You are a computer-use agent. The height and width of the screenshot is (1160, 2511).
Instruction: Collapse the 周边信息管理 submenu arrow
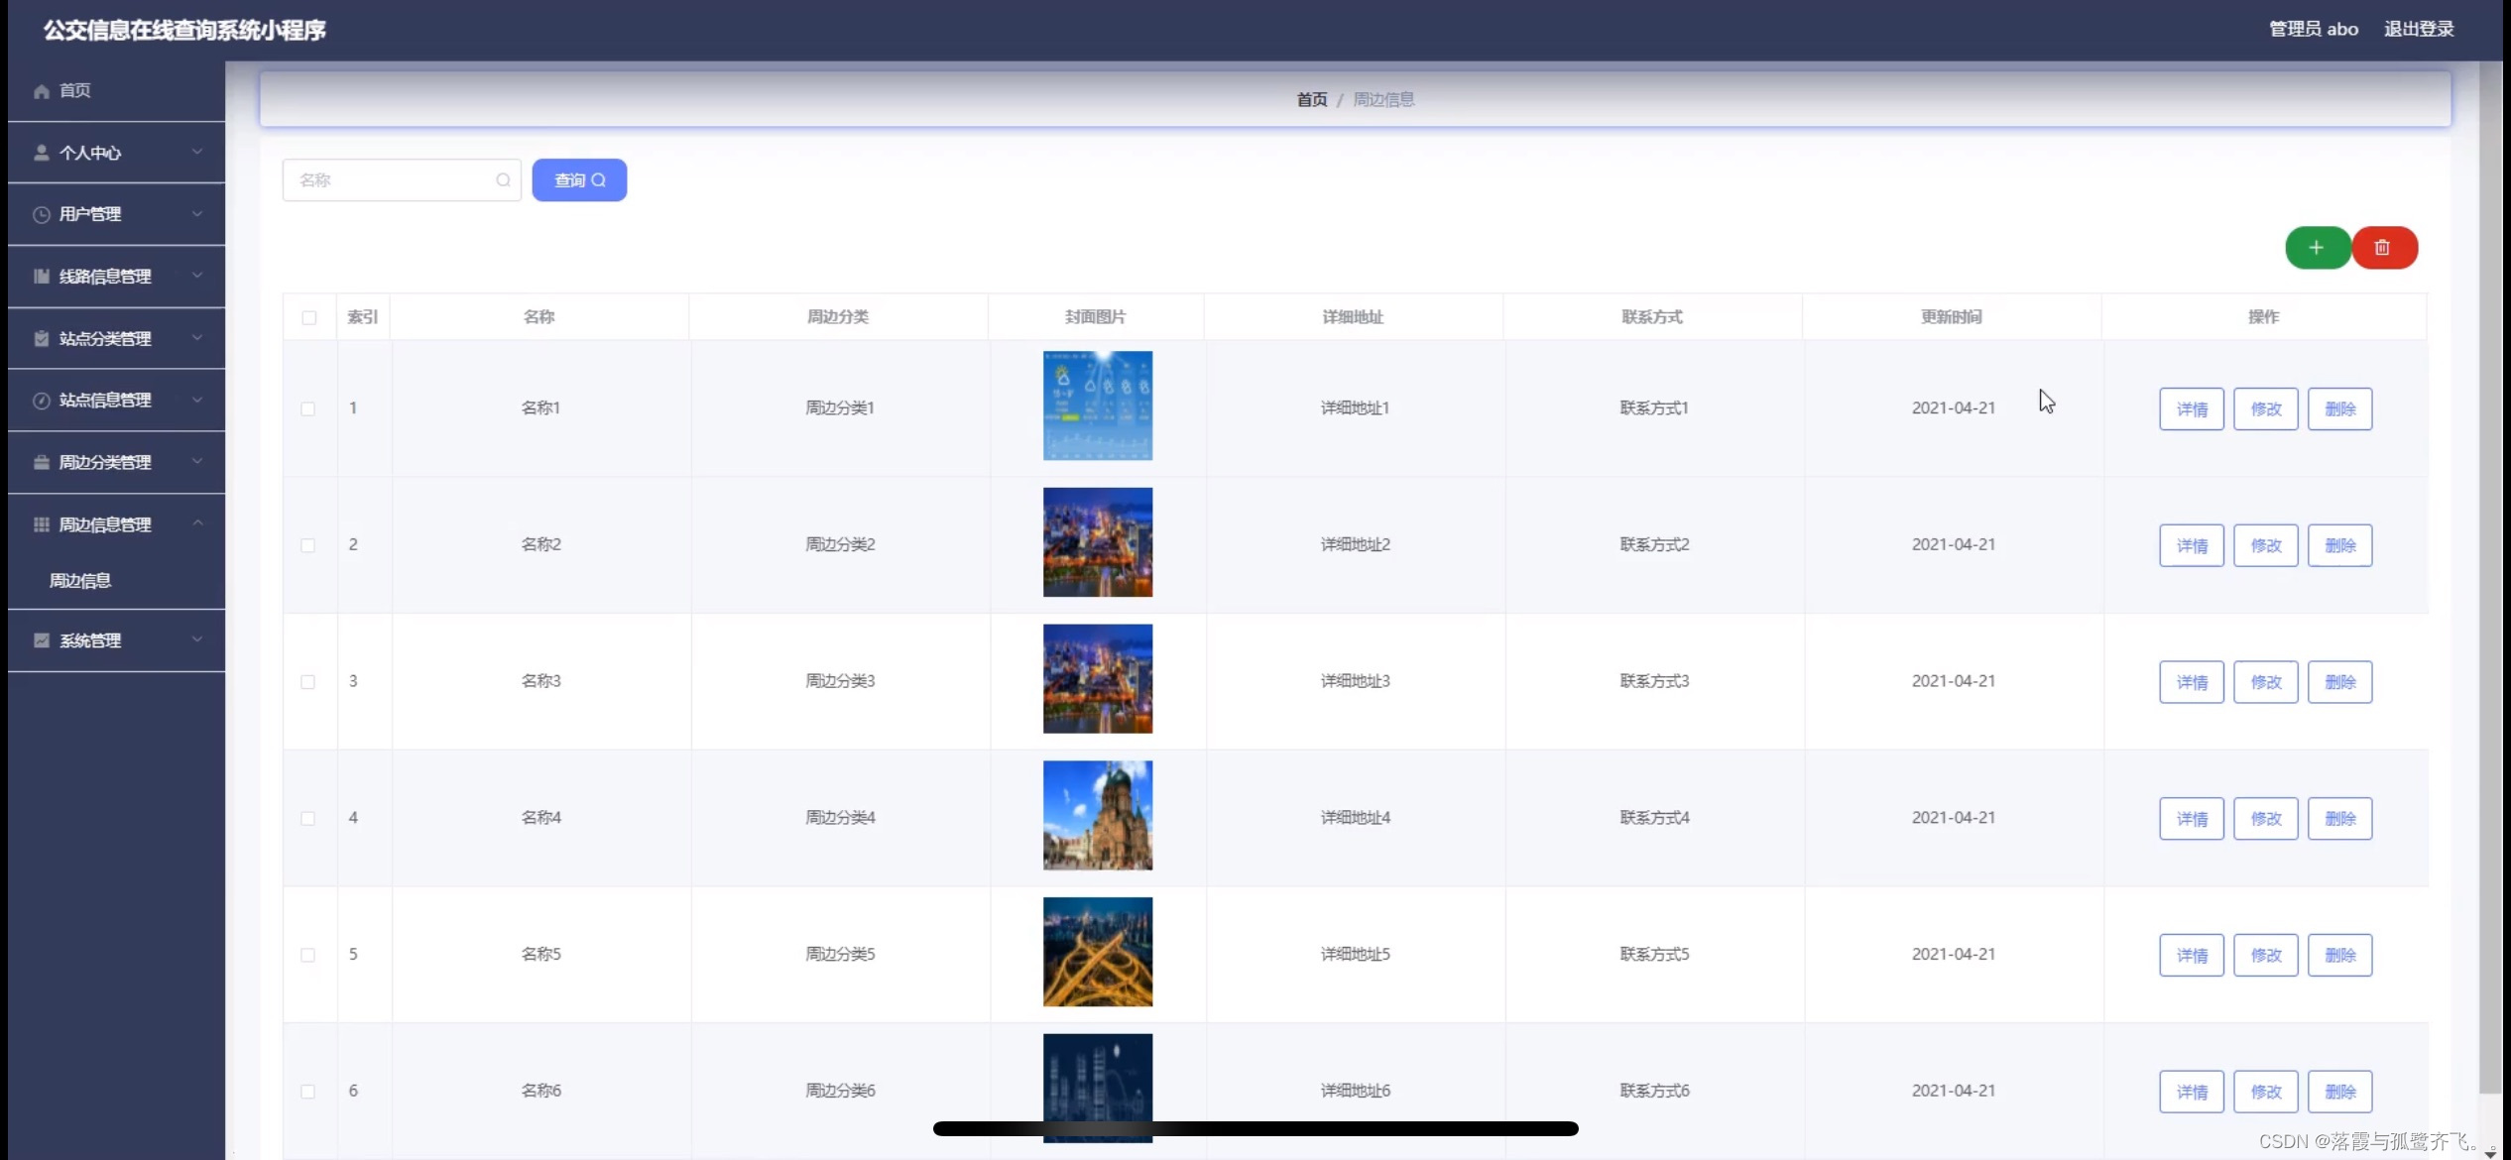[197, 523]
